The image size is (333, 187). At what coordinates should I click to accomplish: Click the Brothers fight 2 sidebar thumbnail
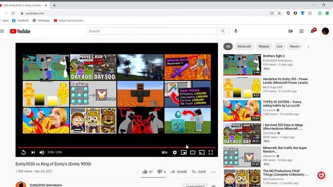(x=242, y=64)
